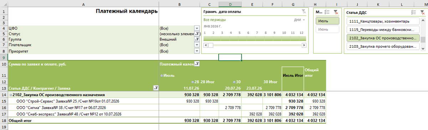
Task: Open the Статус filter dropdown
Action: tap(197, 34)
